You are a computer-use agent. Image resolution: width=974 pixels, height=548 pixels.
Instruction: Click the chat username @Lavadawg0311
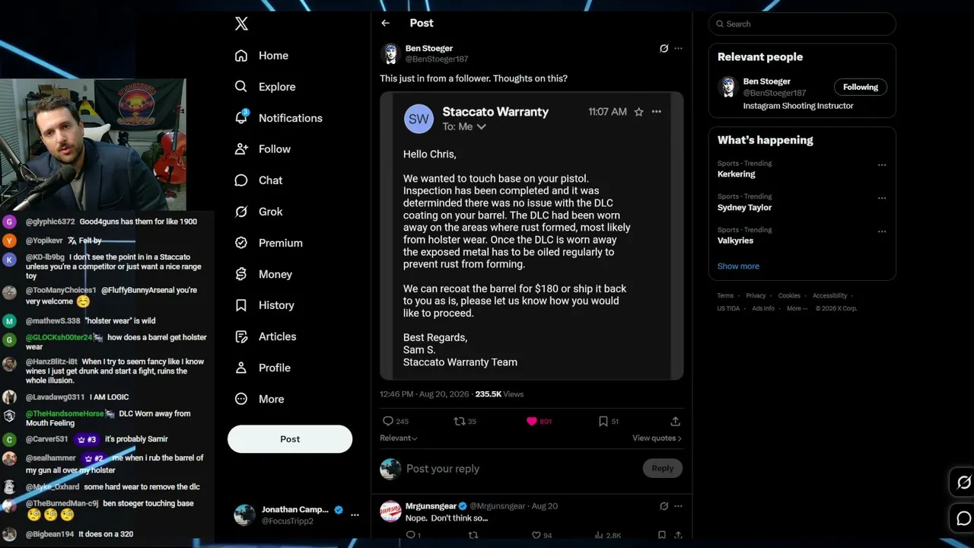[56, 397]
